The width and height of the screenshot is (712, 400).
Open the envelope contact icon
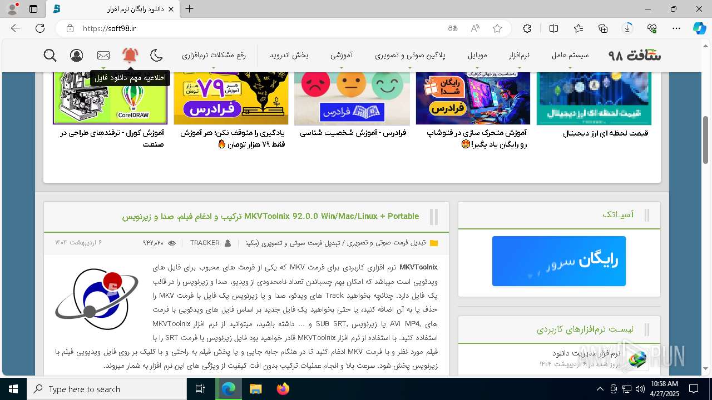pyautogui.click(x=103, y=55)
